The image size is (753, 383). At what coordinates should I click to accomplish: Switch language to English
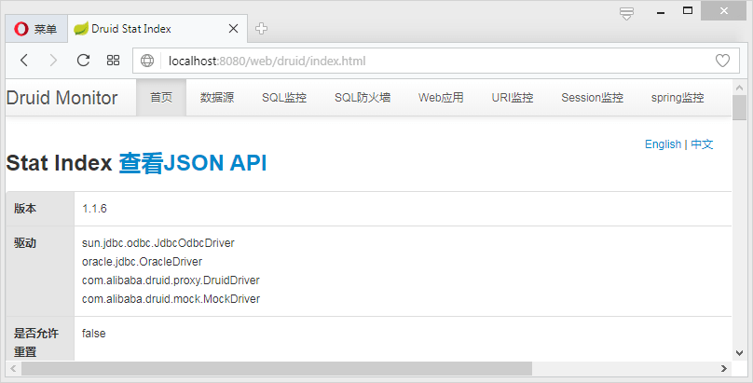pyautogui.click(x=663, y=144)
